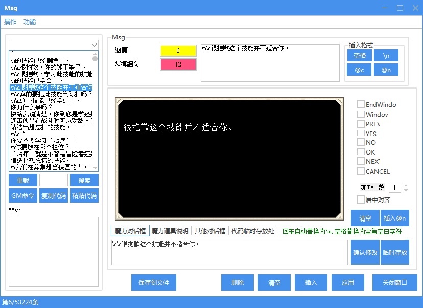Click the 搜索 search button
This screenshot has height=308, width=423.
coord(84,180)
